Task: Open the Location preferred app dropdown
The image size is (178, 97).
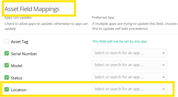Action: [x=130, y=89]
